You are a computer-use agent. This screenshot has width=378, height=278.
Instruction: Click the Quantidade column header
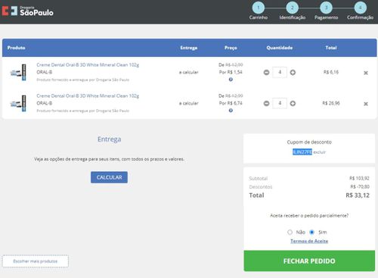point(280,48)
